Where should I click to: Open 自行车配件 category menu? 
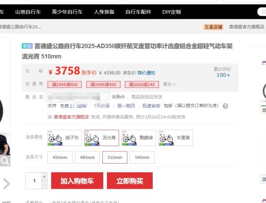[138, 12]
